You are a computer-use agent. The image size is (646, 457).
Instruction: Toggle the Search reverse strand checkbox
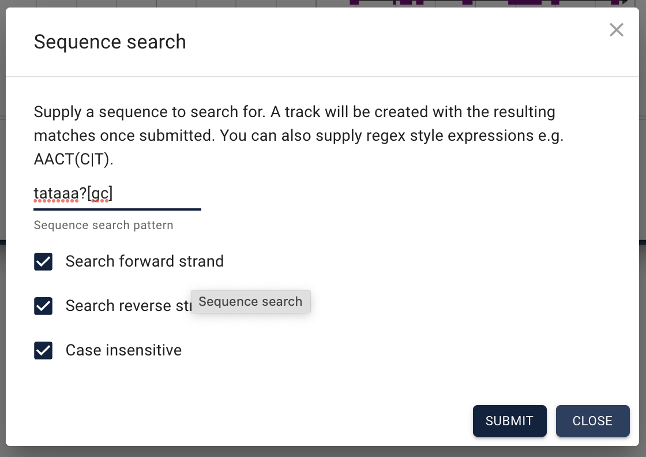(43, 306)
